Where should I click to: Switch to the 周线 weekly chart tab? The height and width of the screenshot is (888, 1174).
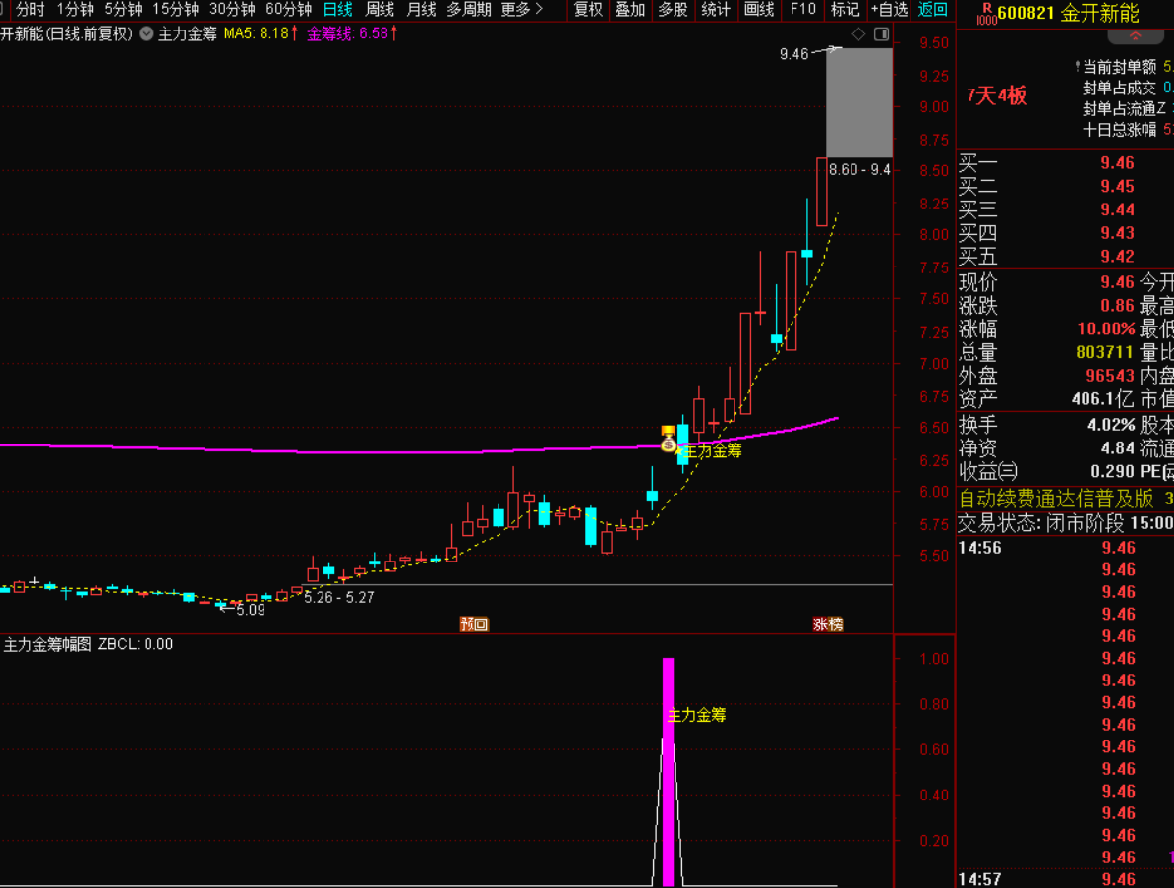[380, 10]
